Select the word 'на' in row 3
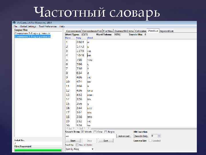The image size is (206, 155). click(x=89, y=51)
